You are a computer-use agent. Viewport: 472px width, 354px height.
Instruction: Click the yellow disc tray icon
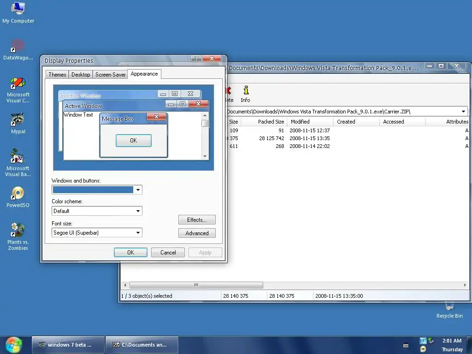point(423,349)
